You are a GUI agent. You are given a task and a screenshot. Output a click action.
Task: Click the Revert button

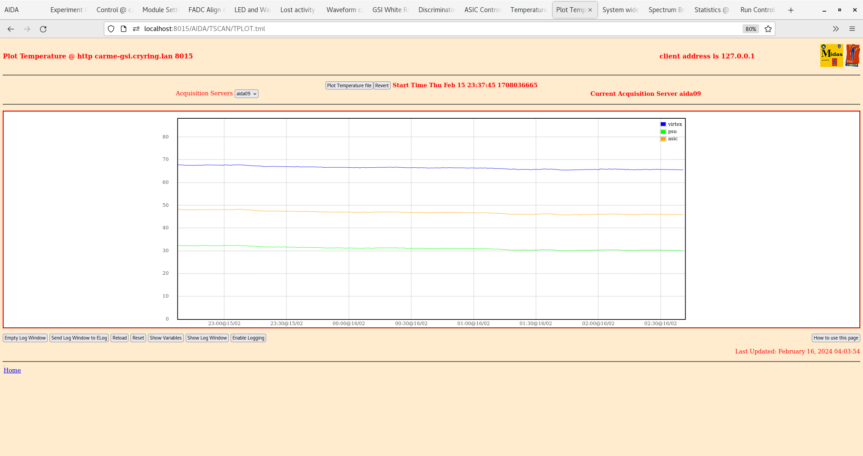point(382,85)
